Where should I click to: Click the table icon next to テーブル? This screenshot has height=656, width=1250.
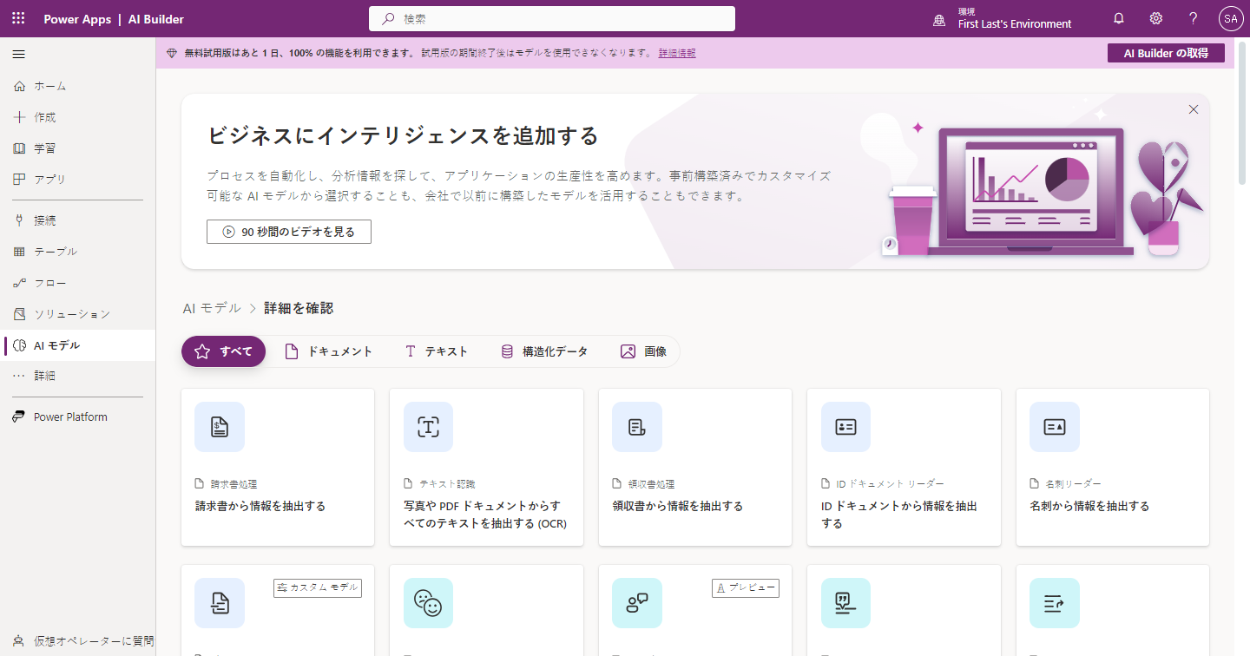tap(20, 252)
